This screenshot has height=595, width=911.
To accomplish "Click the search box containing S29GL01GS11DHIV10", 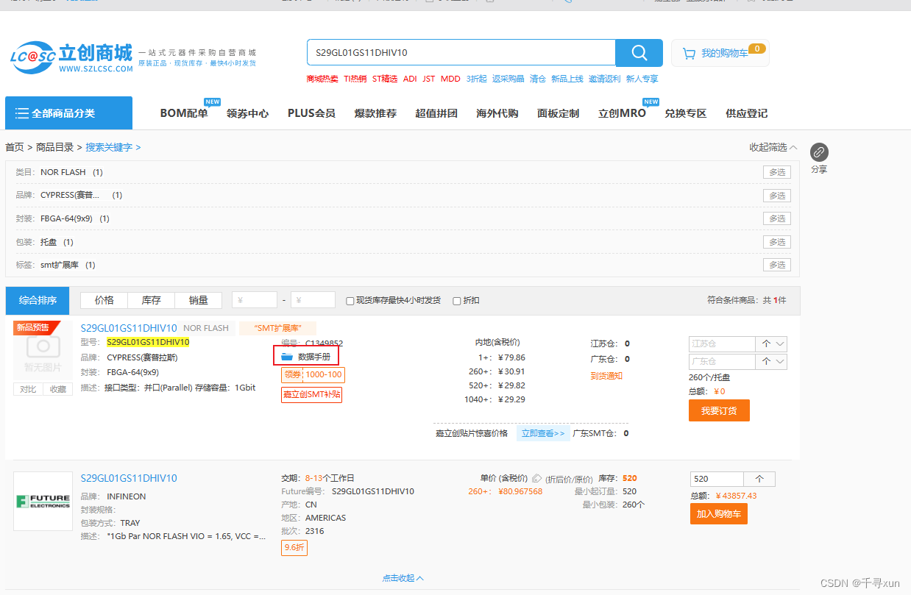I will click(461, 53).
